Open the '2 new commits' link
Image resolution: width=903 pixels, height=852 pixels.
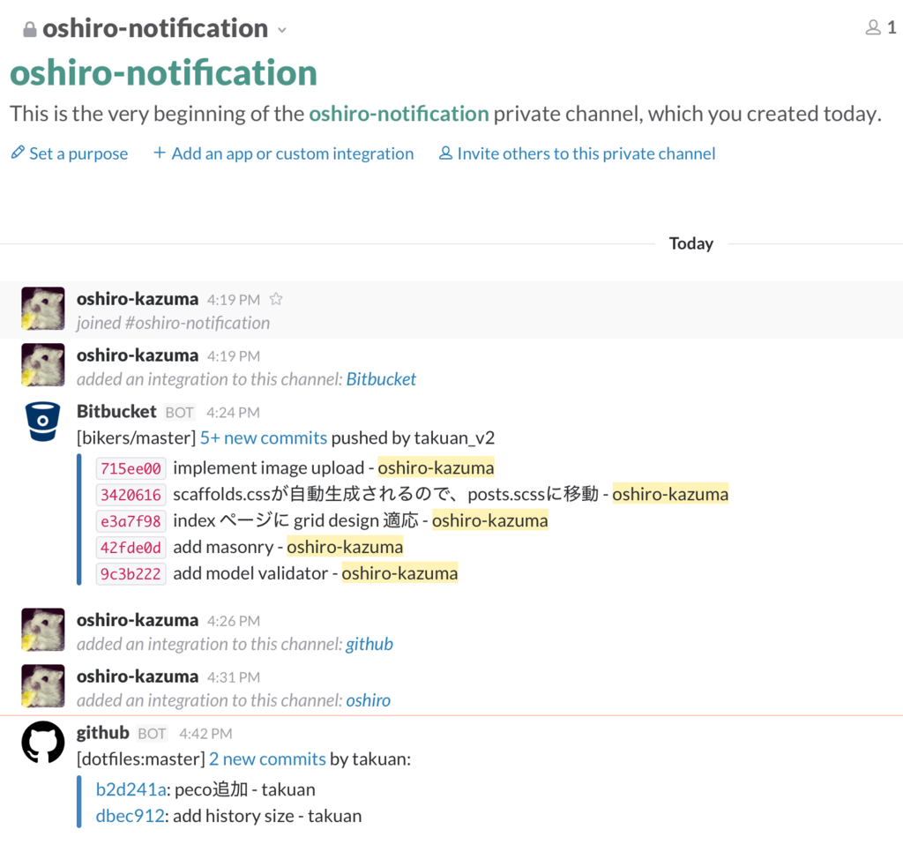[x=267, y=759]
